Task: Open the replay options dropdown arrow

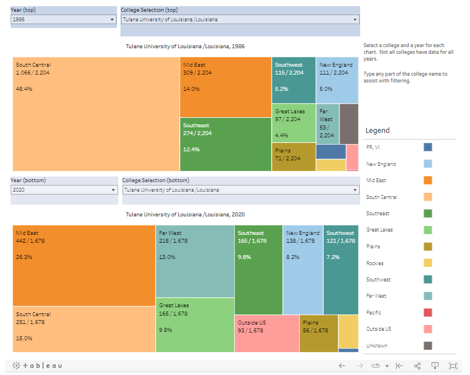Action: tap(387, 366)
